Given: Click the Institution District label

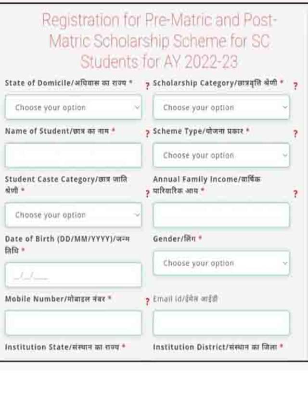Looking at the screenshot, I should click(218, 347).
